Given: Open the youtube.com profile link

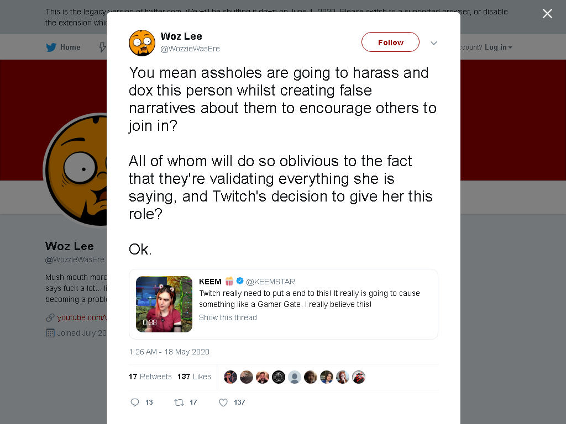Looking at the screenshot, I should (82, 317).
